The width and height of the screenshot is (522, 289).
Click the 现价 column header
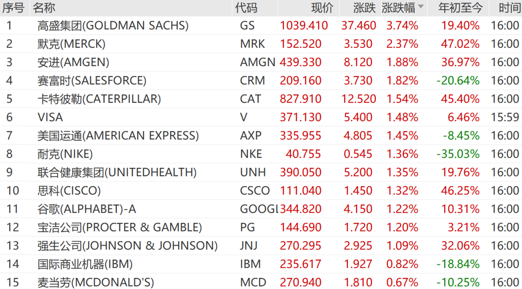click(322, 8)
